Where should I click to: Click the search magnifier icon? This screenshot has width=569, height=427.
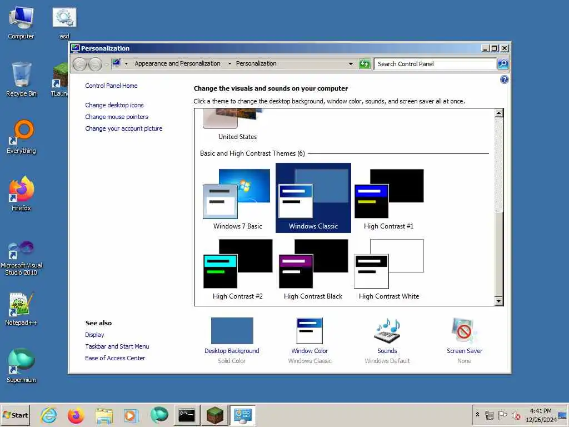tap(502, 64)
